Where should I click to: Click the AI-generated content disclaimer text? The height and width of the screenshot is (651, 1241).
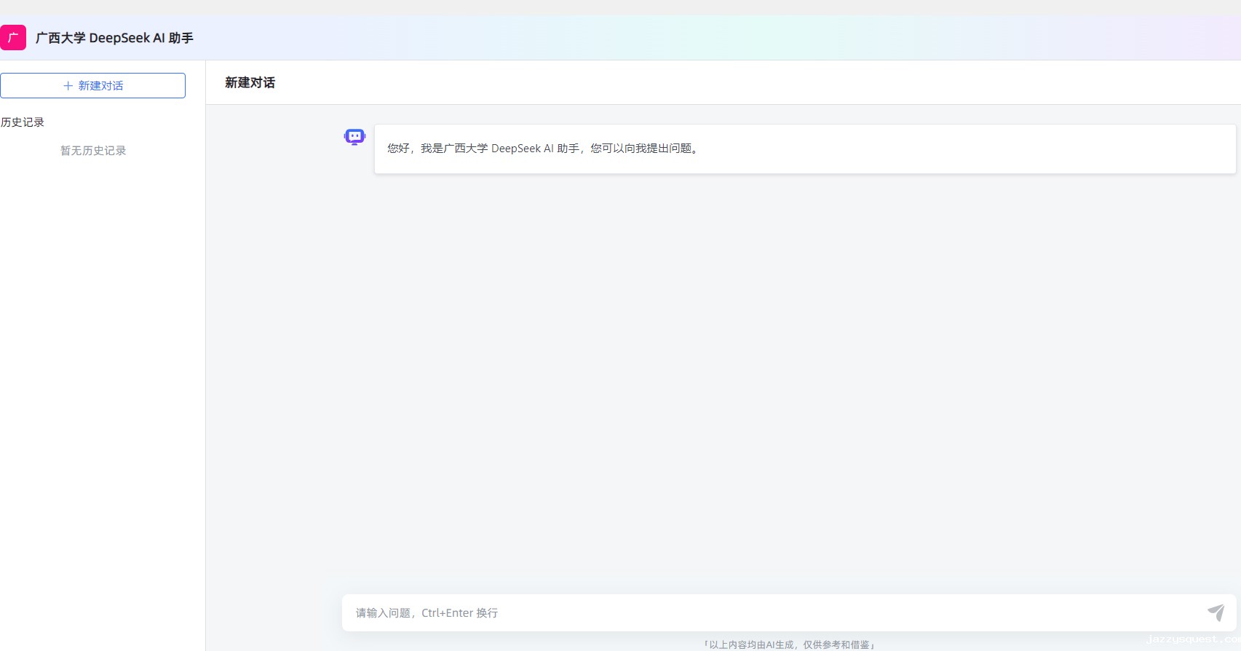pos(789,644)
